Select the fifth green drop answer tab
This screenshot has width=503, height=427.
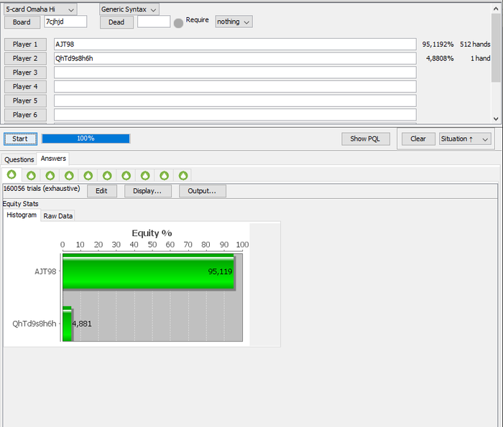(88, 175)
